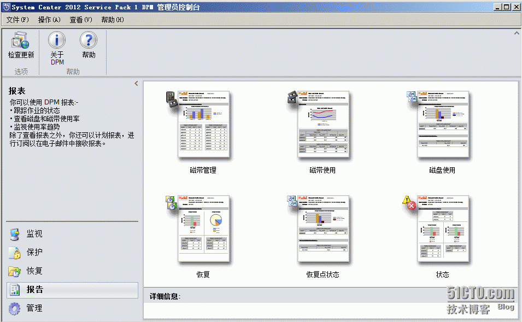The height and width of the screenshot is (322, 522).
Task: Switch to the 监视 workspace
Action: click(x=72, y=234)
